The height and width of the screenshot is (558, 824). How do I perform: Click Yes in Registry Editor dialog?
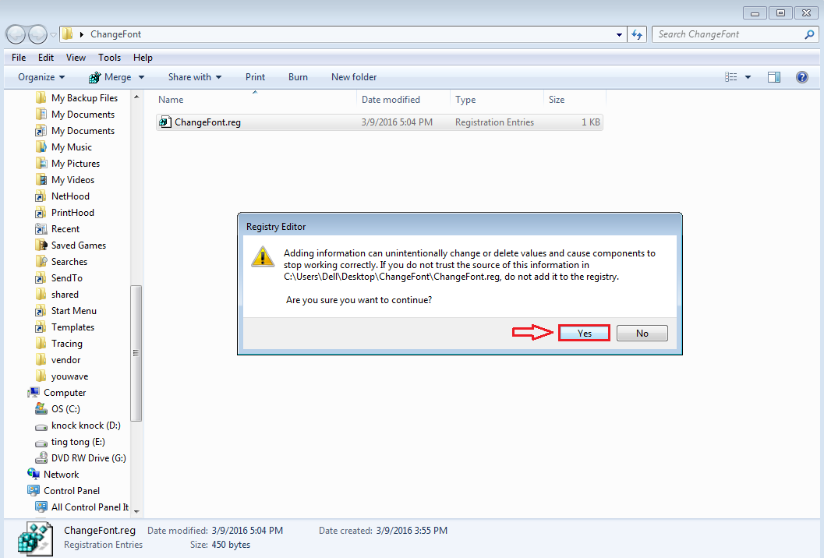(584, 333)
